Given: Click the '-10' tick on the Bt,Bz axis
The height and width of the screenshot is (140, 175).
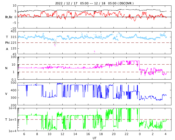Looking at the screenshot, I should (x=14, y=28).
